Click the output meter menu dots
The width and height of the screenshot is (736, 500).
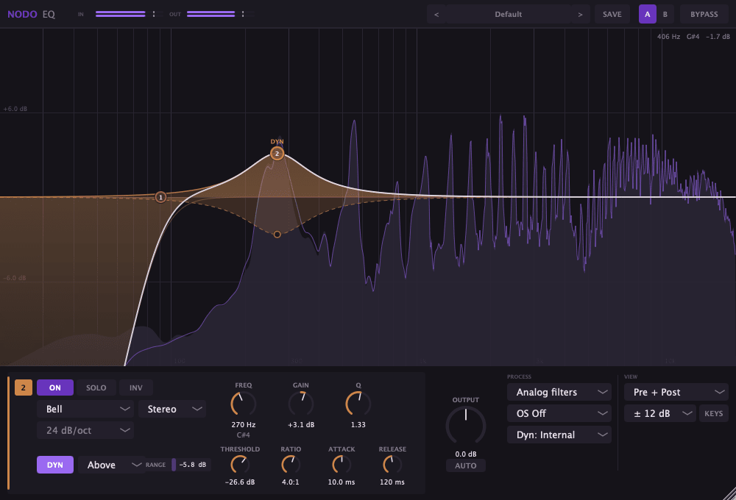click(x=243, y=14)
